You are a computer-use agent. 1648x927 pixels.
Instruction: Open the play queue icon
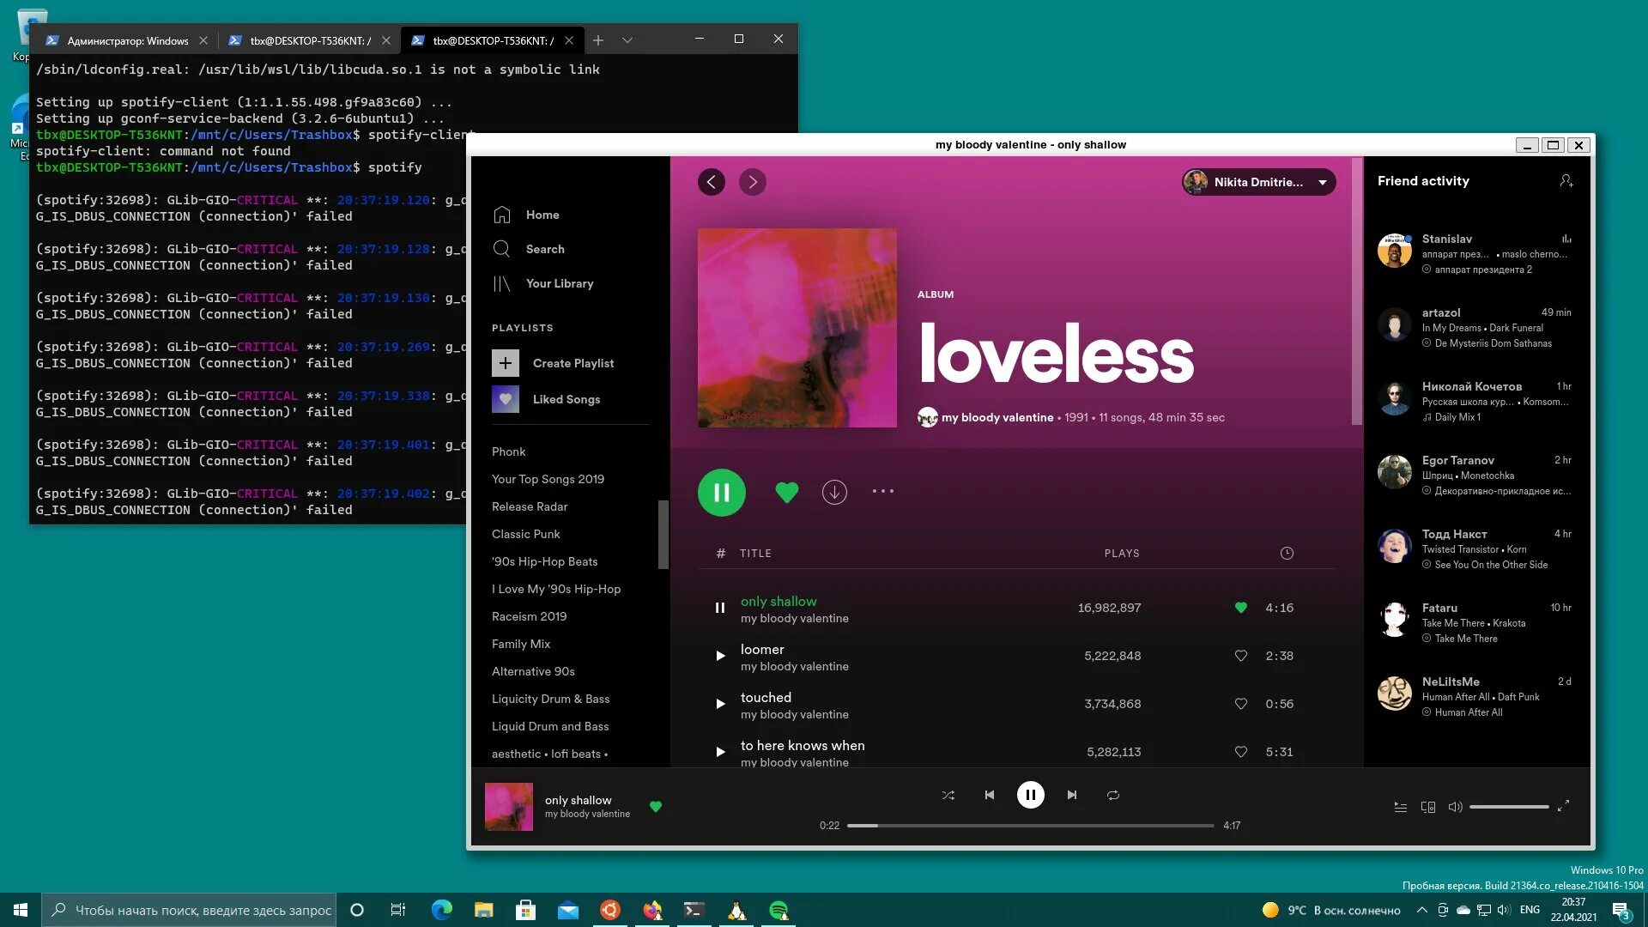pos(1400,807)
